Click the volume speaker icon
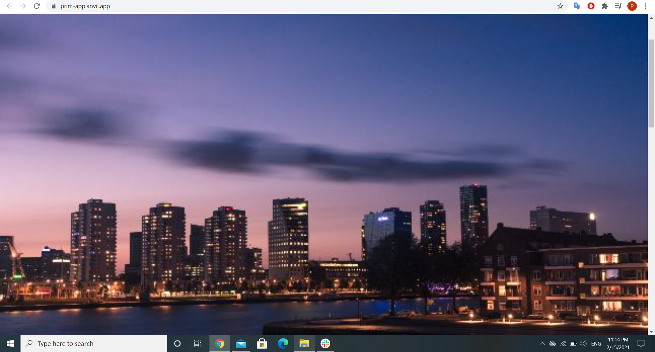Image resolution: width=655 pixels, height=352 pixels. pos(583,343)
